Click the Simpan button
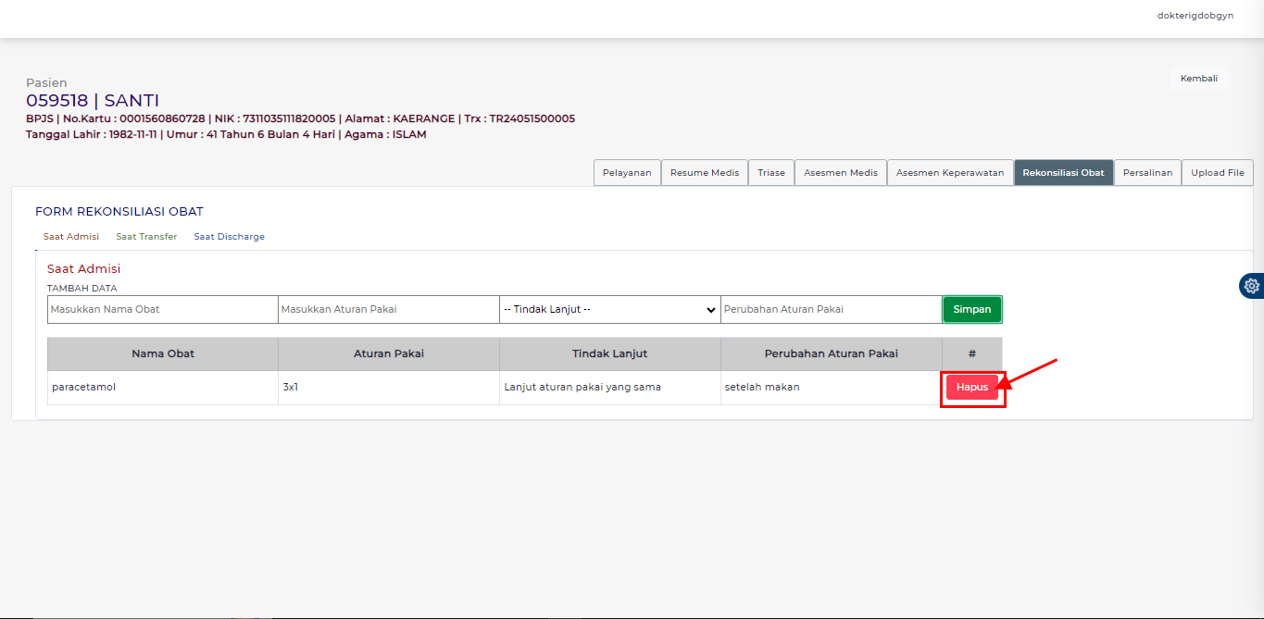This screenshot has height=619, width=1264. tap(971, 309)
